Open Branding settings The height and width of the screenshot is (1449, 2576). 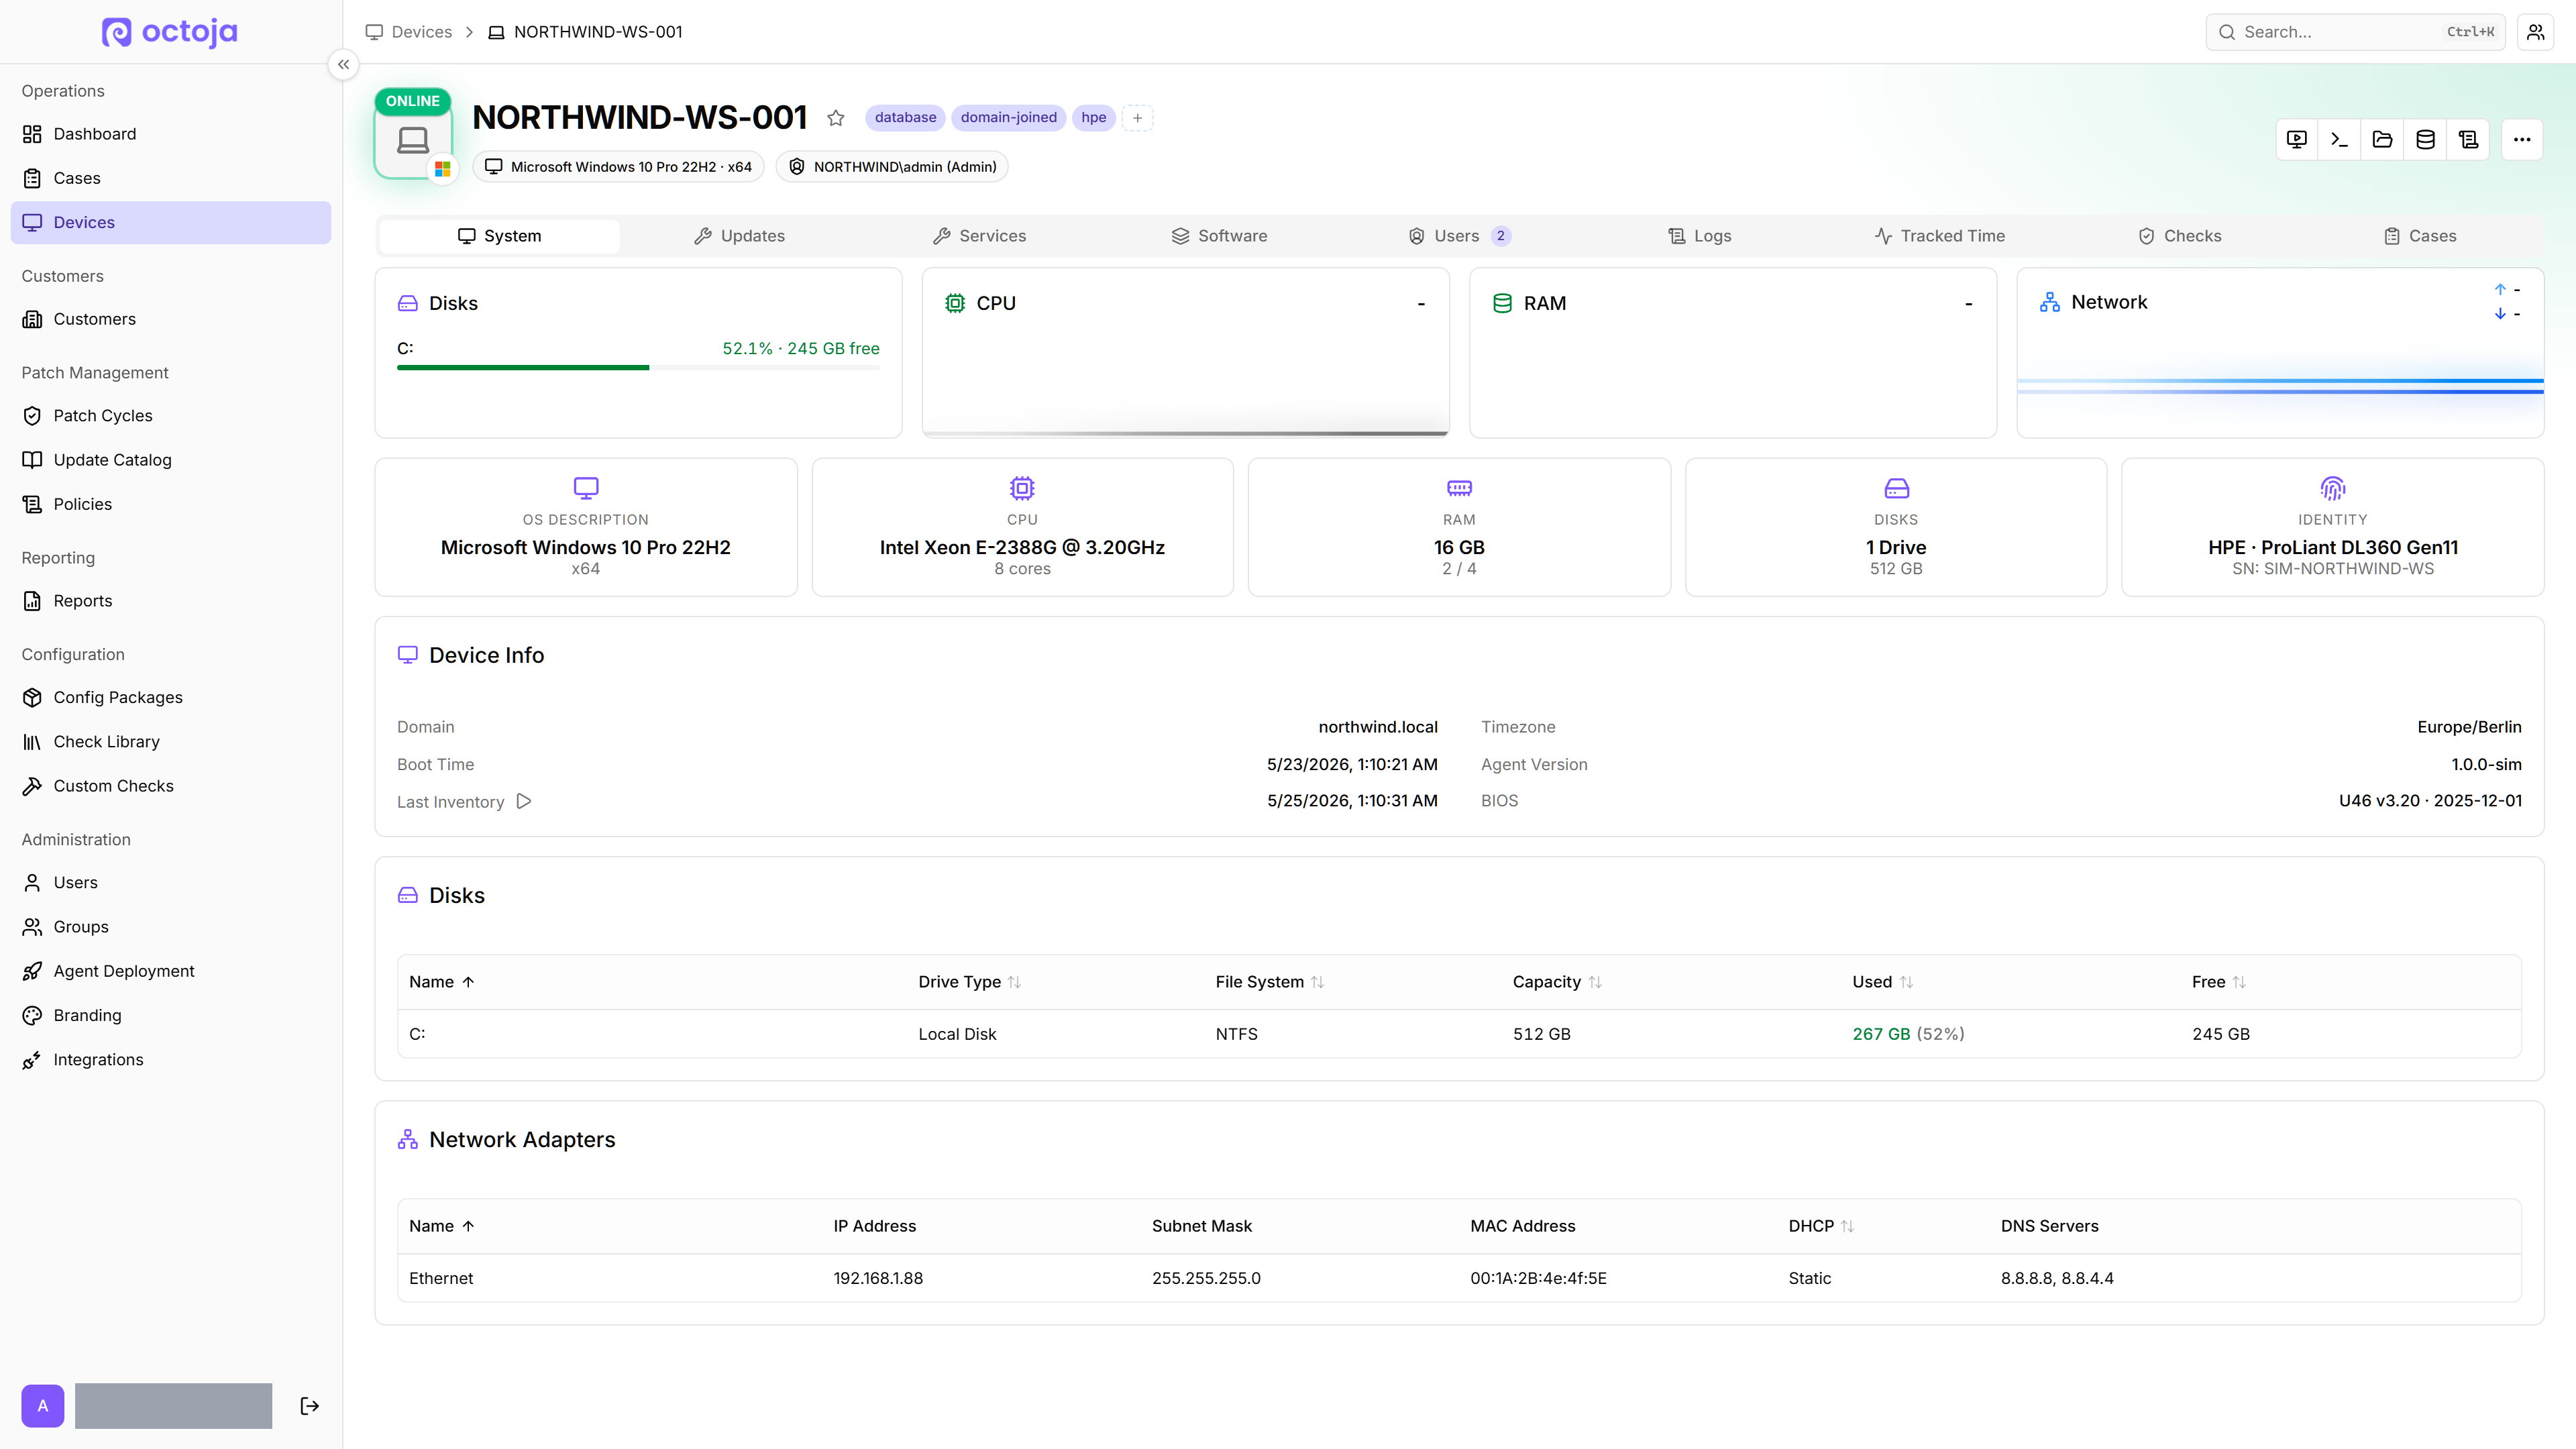click(171, 1015)
